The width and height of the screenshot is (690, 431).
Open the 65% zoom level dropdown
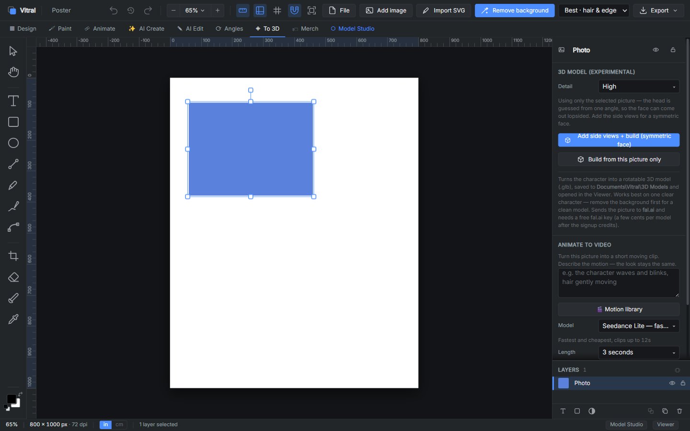coord(195,11)
